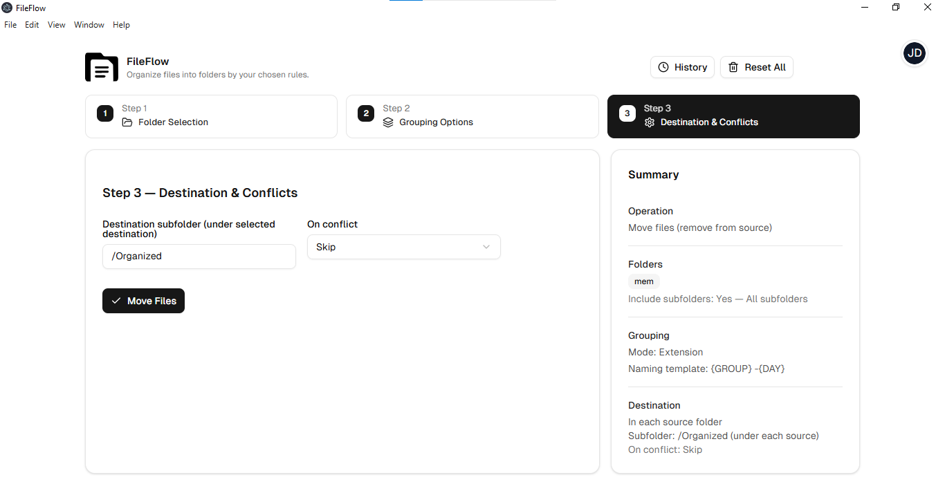Screen dimensions: 945x502
Task: Click the Summary heading
Action: click(x=654, y=175)
